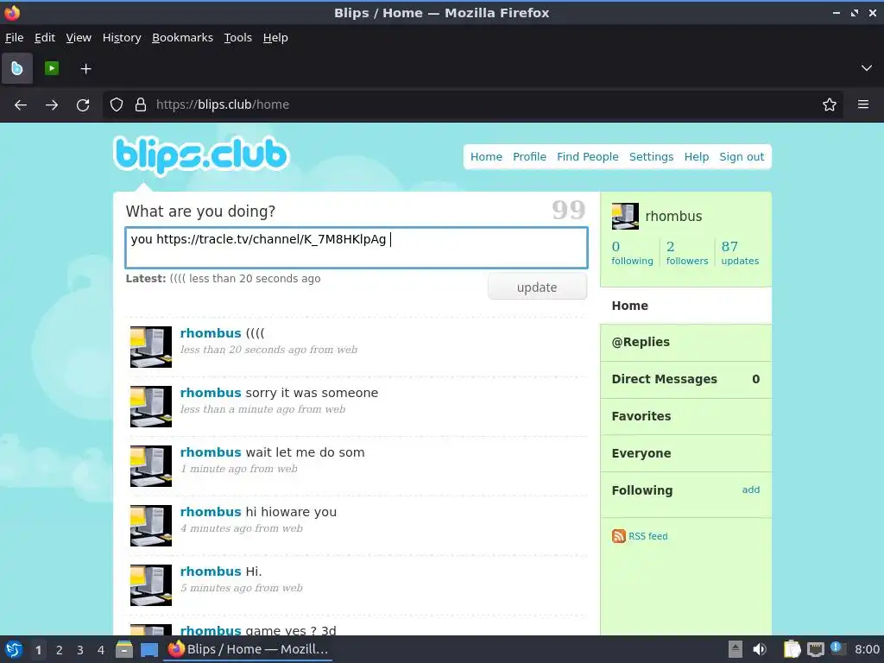This screenshot has width=884, height=663.
Task: Open the Everyone sidebar tab
Action: (x=686, y=454)
